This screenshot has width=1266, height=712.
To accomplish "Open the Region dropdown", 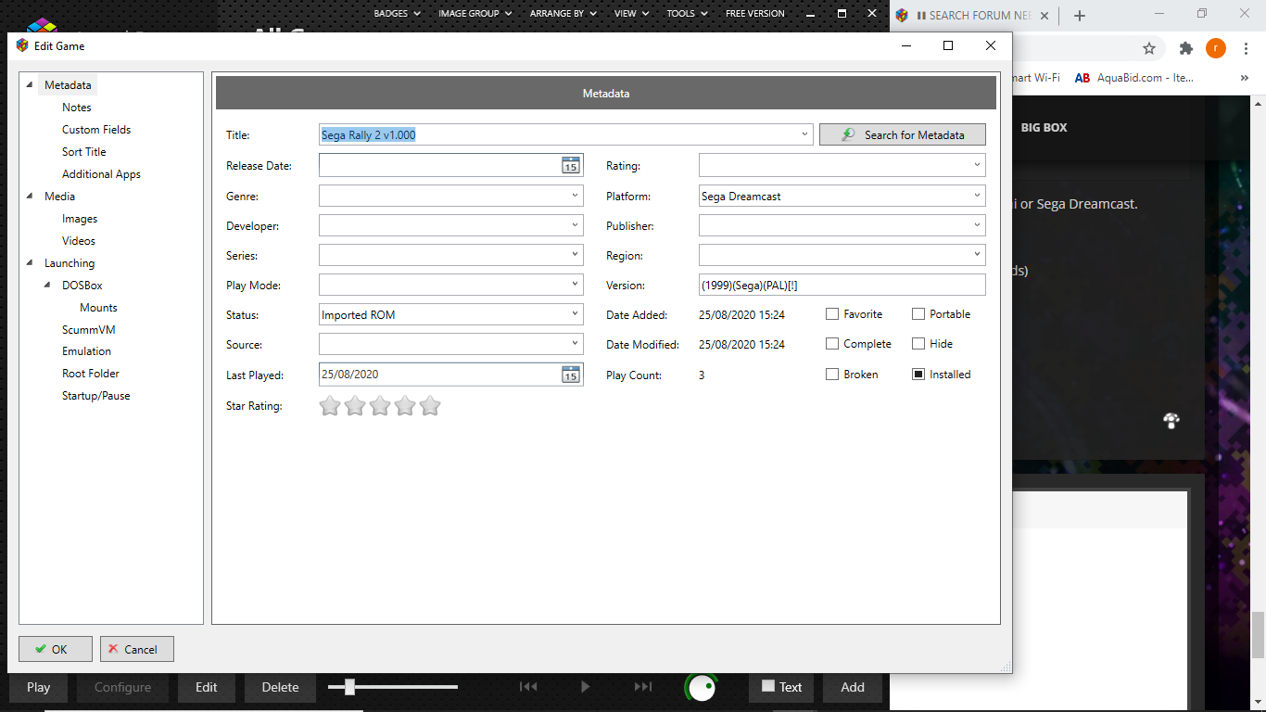I will [977, 255].
